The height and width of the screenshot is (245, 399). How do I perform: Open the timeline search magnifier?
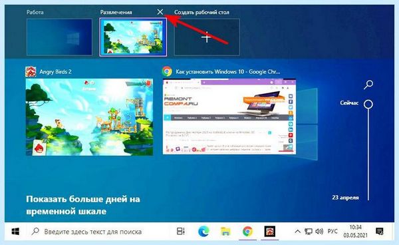368,85
